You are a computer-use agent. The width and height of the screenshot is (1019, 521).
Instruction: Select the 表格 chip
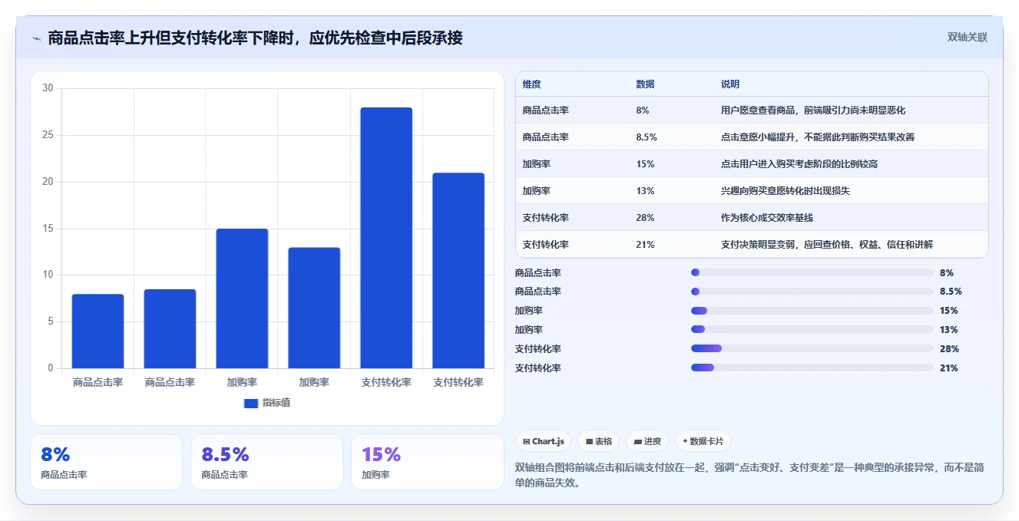(598, 441)
